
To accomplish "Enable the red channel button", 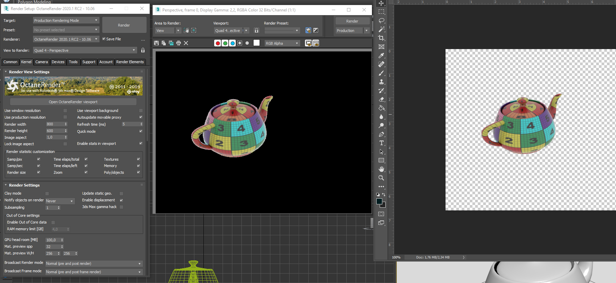I will click(218, 43).
